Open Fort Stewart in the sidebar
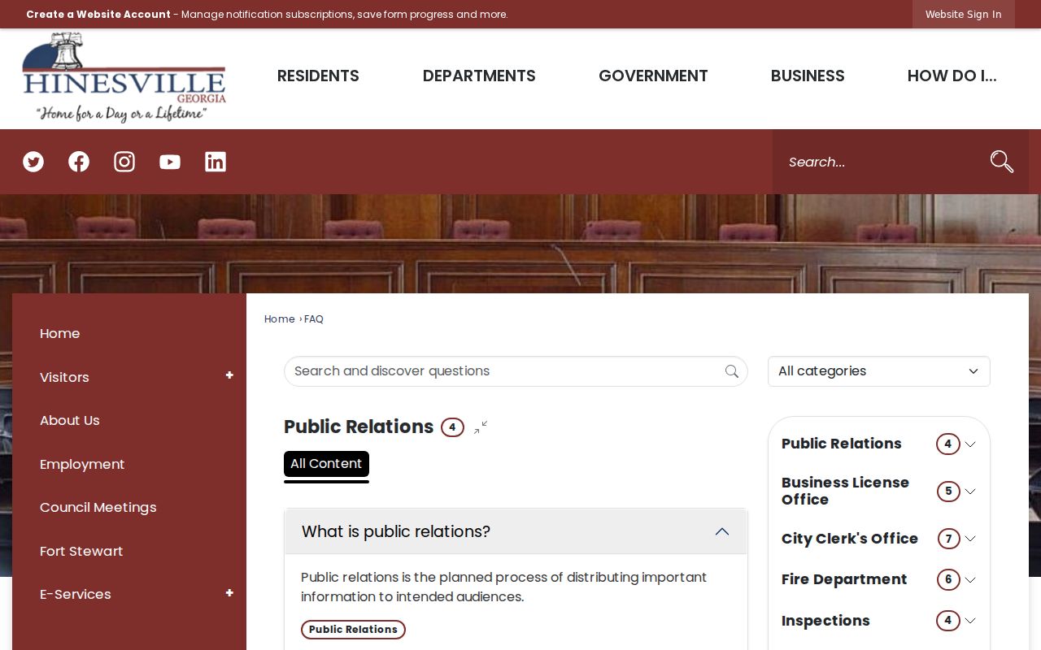The width and height of the screenshot is (1041, 650). click(x=81, y=551)
